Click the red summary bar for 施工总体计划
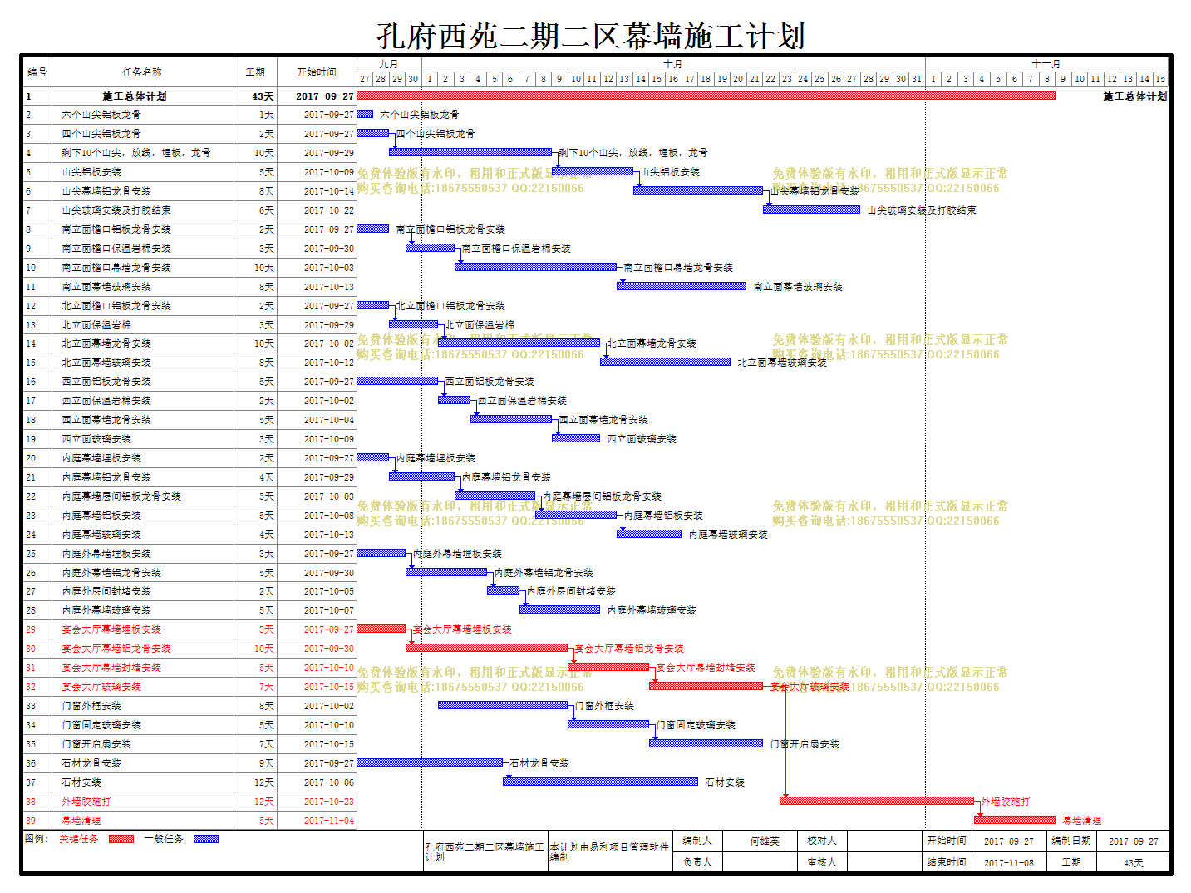Viewport: 1191px width, 893px height. tap(706, 96)
